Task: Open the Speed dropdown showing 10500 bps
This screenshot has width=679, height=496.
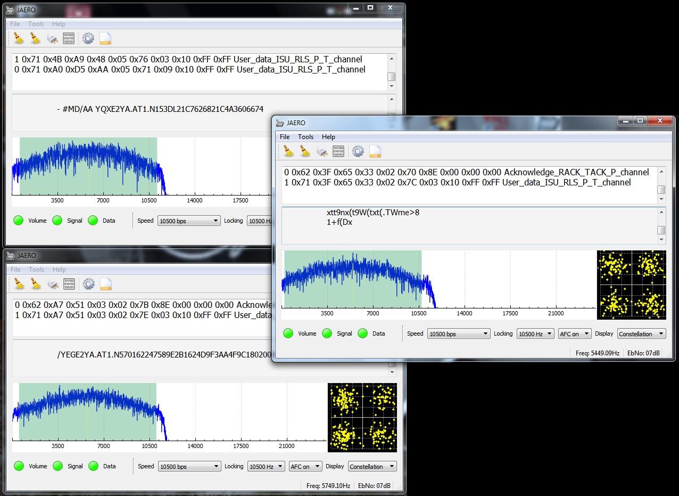Action: tap(458, 333)
